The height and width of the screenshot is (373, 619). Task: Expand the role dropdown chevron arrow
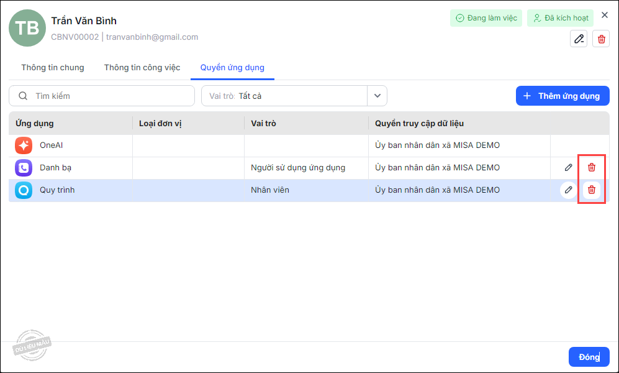pyautogui.click(x=377, y=96)
